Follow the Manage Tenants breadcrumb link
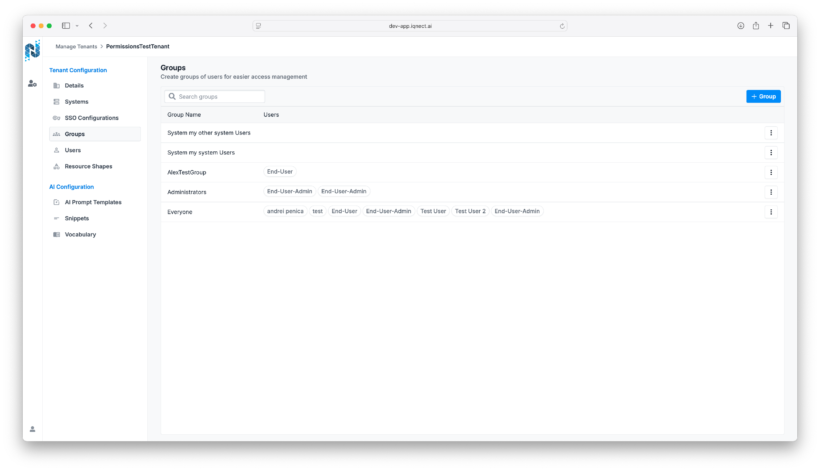Viewport: 820px width, 471px height. [76, 46]
